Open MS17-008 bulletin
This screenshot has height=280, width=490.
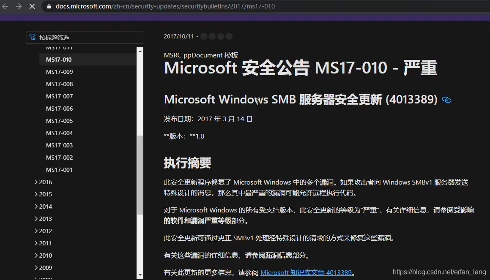coord(59,84)
